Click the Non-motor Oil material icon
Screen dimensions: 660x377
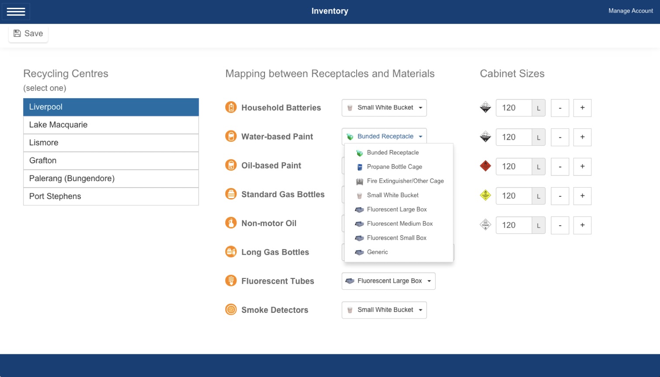(231, 223)
